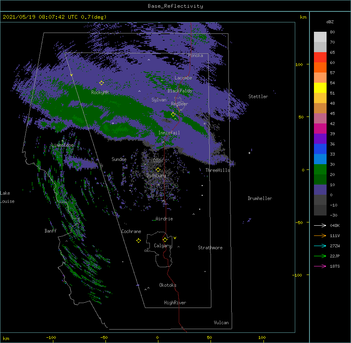Screen dimensions: 351x343
Task: Click the yellow diamond marker inside Calgary outline
Action: point(165,240)
